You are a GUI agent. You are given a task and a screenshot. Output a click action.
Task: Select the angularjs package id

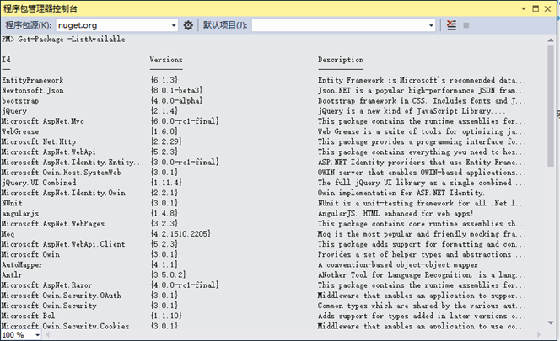pos(20,214)
